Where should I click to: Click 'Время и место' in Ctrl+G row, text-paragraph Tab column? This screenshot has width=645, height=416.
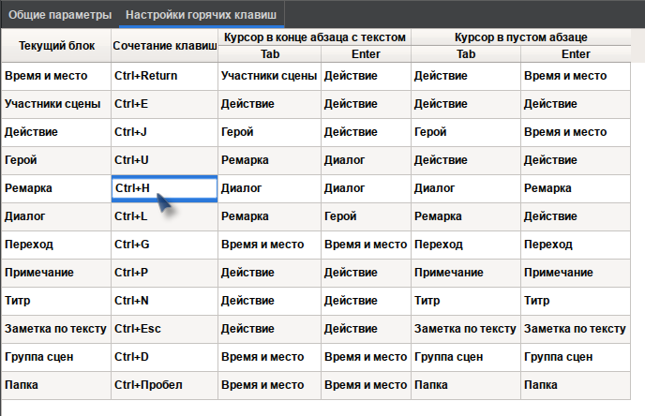coord(269,245)
